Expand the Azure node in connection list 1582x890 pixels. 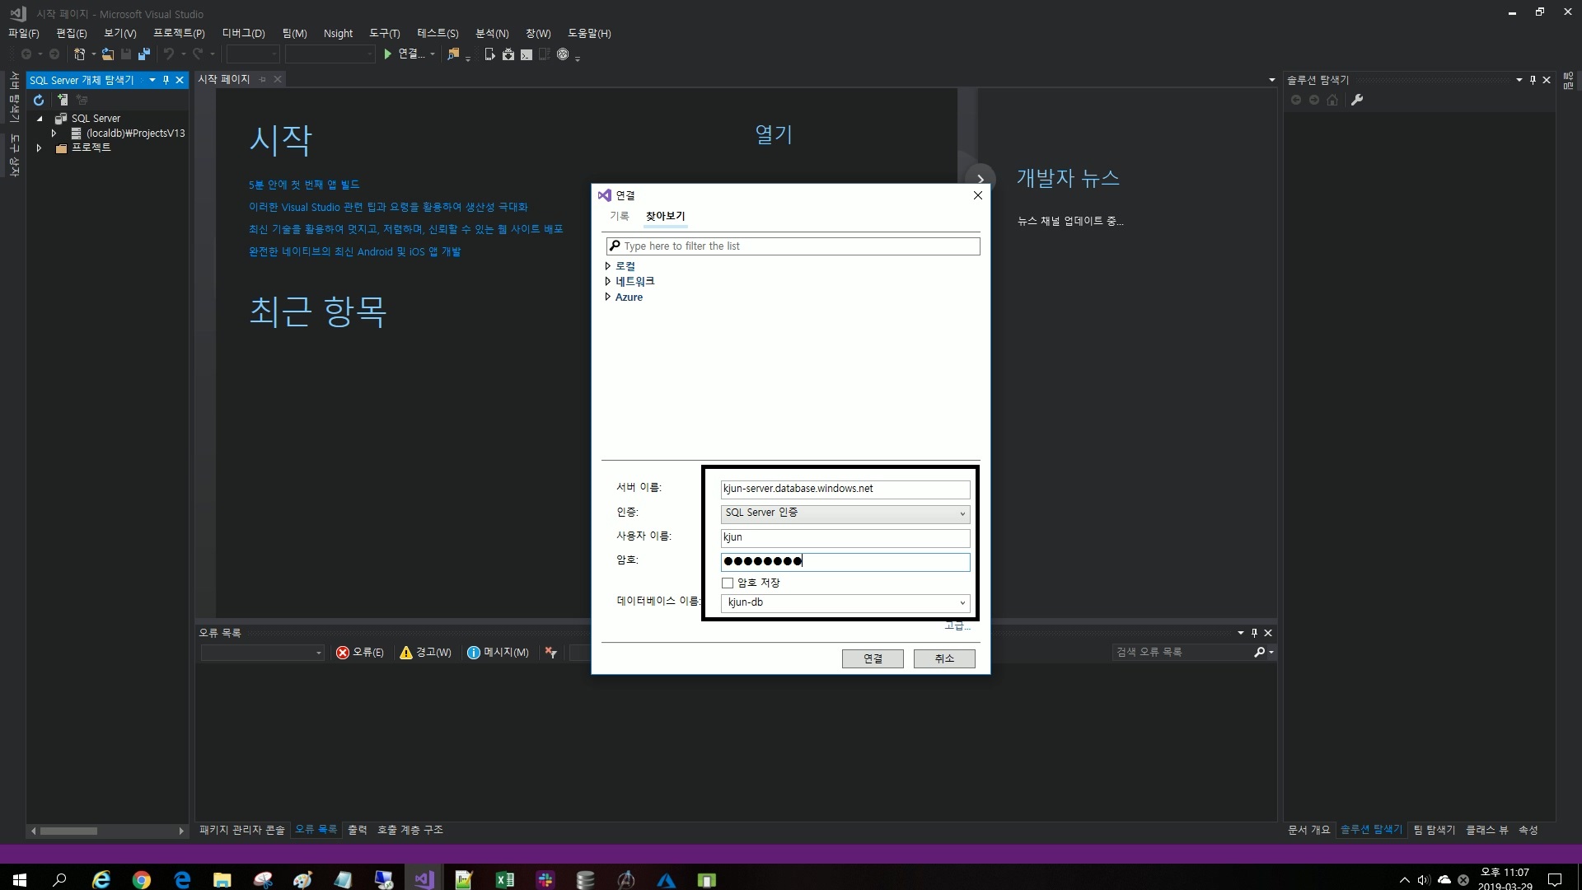608,297
